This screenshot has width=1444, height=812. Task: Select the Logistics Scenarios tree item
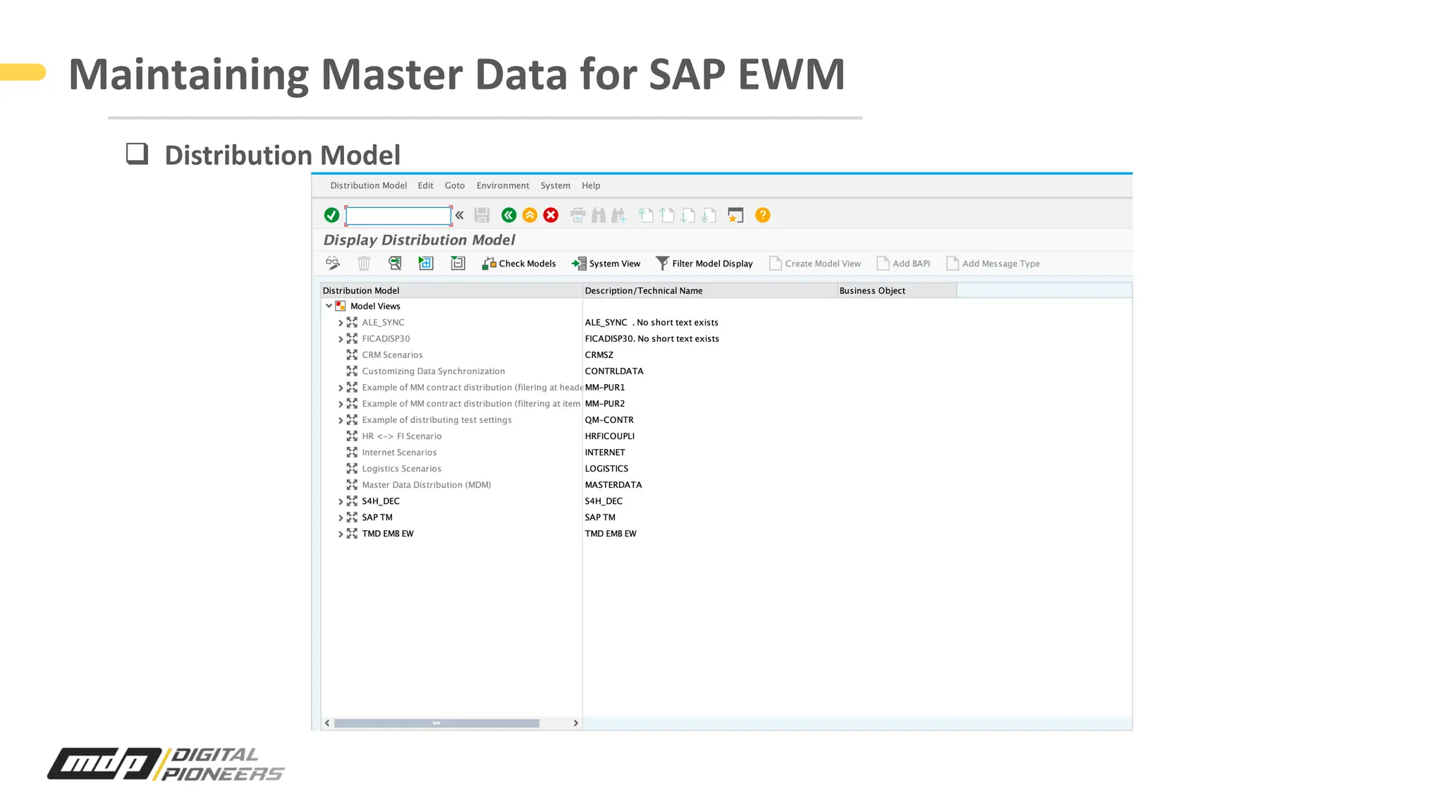pos(401,469)
